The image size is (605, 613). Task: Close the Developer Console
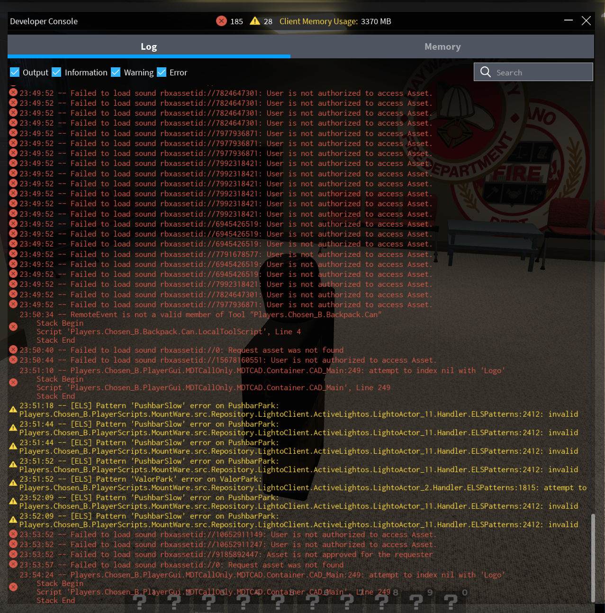pyautogui.click(x=586, y=20)
